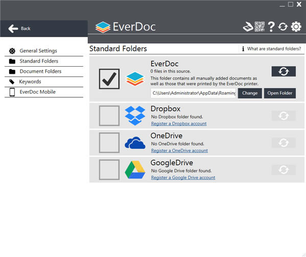Open Document Folders section
Image resolution: width=306 pixels, height=257 pixels.
point(44,71)
